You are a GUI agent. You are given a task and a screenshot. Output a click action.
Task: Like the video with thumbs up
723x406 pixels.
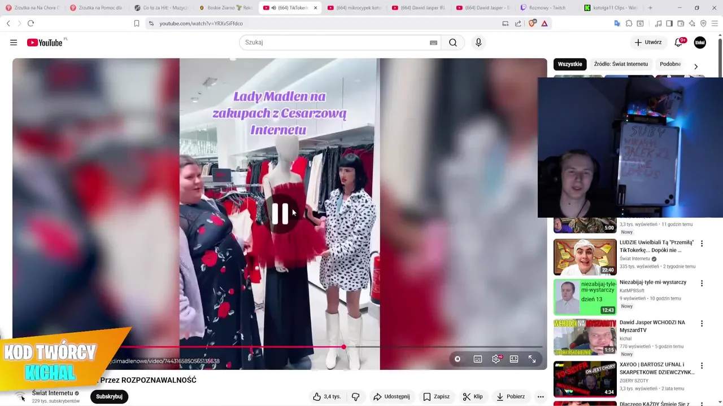tap(326, 396)
